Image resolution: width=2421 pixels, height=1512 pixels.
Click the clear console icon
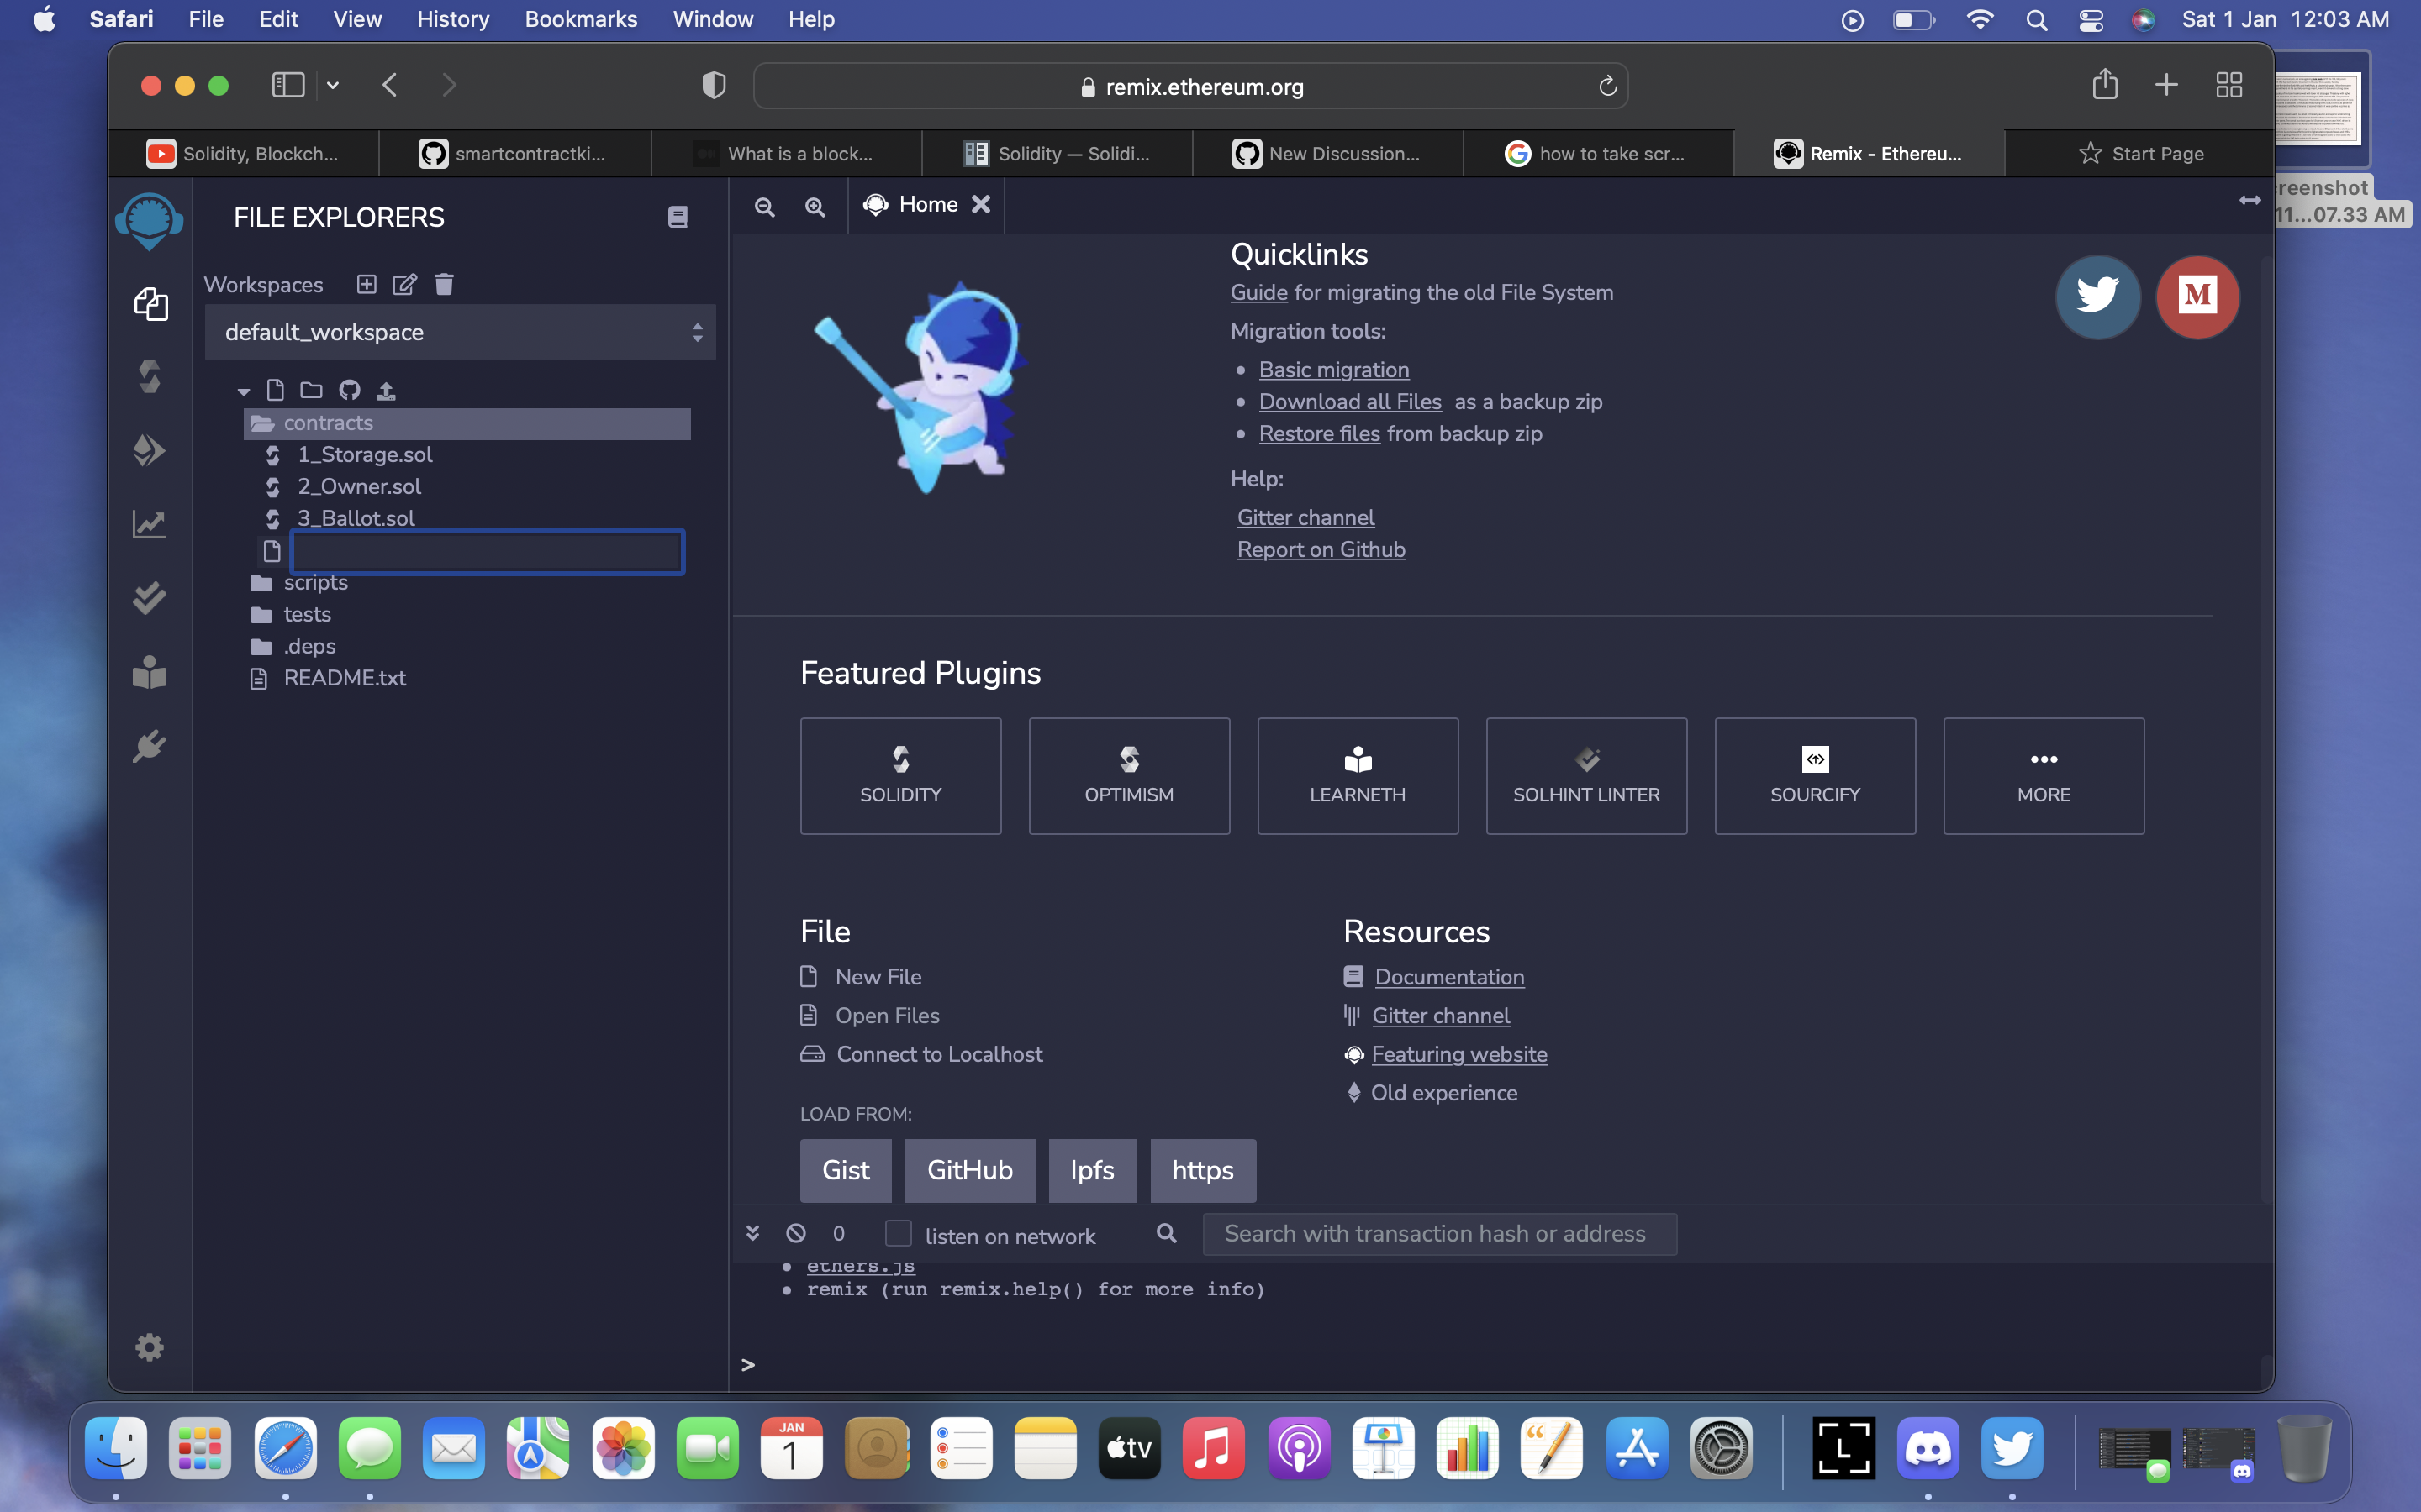click(x=795, y=1233)
